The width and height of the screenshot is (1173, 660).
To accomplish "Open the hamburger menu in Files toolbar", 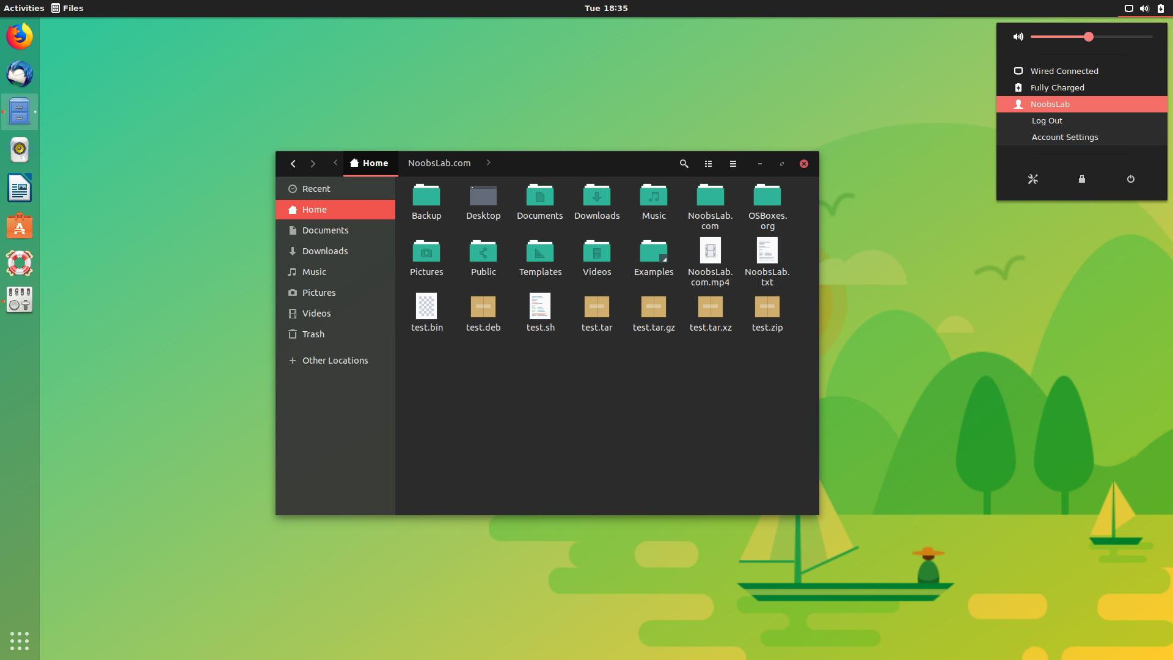I will pyautogui.click(x=733, y=164).
